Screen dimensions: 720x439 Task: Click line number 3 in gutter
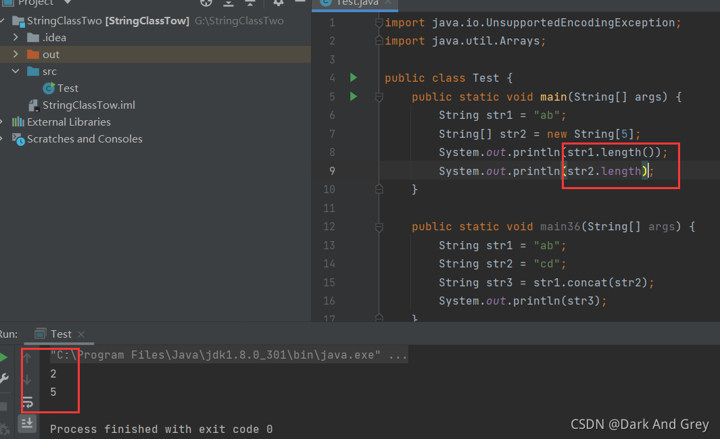point(332,59)
